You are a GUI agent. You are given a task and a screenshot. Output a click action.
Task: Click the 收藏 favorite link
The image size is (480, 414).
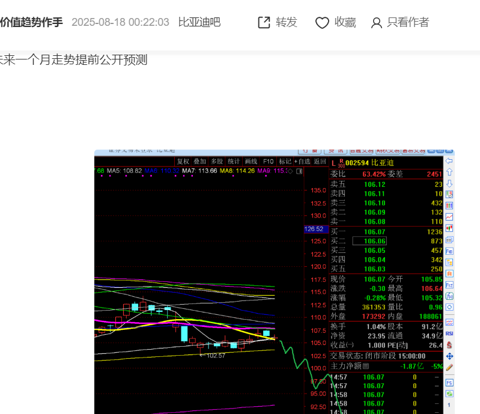[345, 22]
